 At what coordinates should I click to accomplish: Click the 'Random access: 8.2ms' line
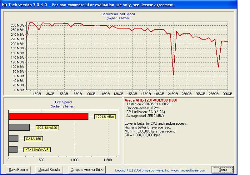click(143, 108)
